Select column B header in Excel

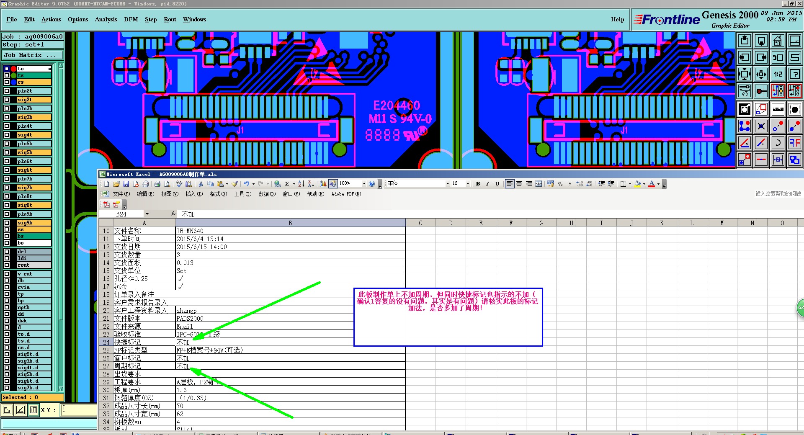(x=290, y=223)
